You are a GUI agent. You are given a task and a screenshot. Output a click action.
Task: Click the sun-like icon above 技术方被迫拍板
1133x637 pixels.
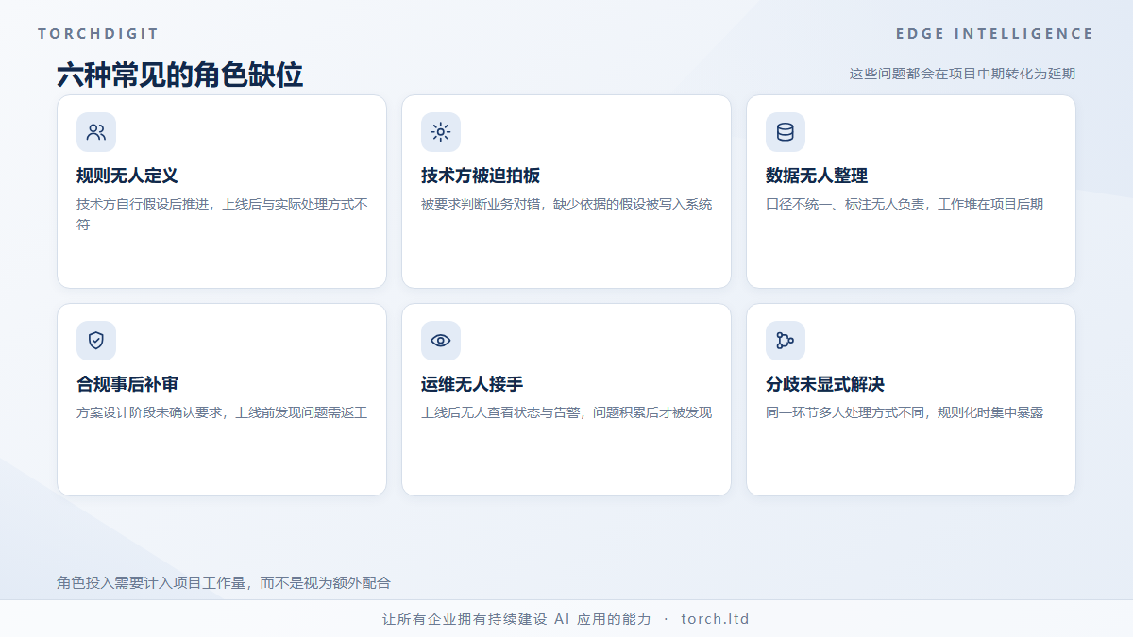[x=441, y=132]
